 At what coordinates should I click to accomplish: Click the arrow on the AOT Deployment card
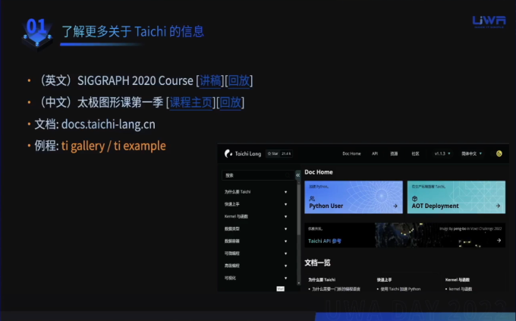click(x=498, y=206)
